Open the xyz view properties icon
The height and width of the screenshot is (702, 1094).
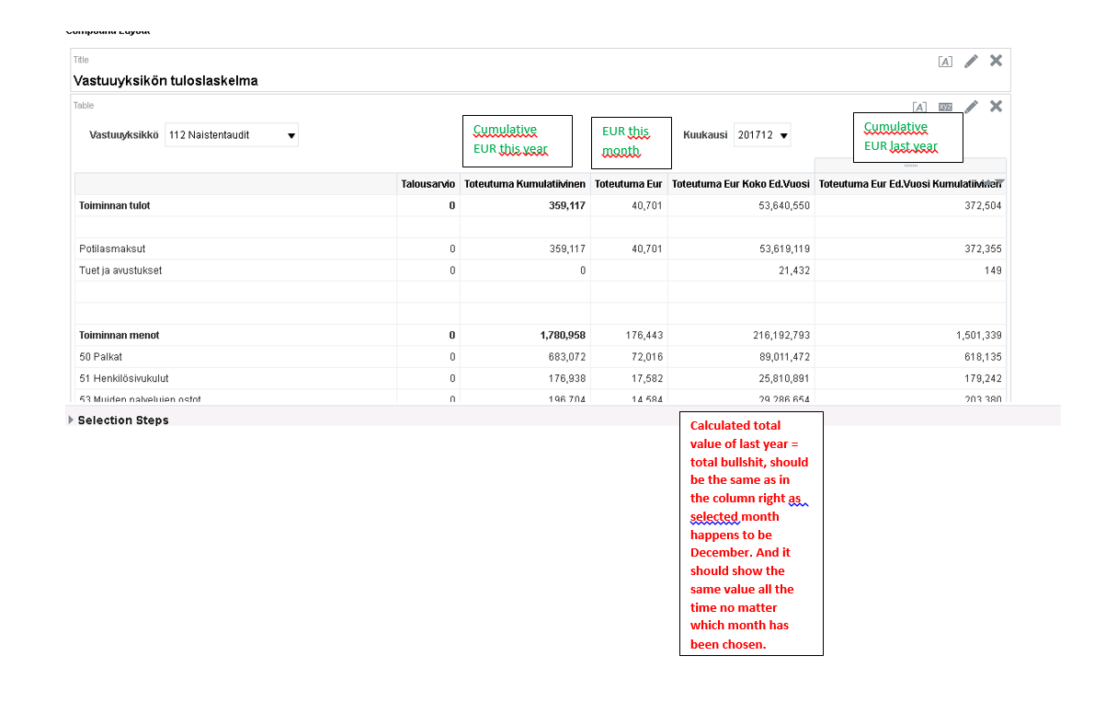(945, 108)
